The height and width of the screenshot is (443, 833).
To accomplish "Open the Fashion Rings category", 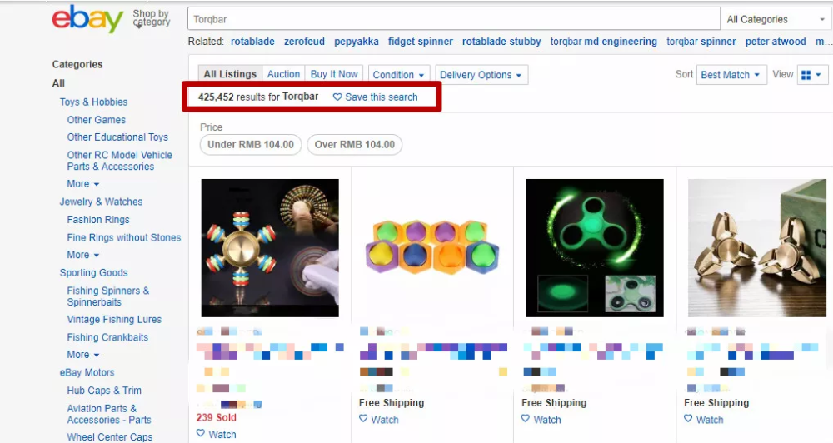I will click(98, 220).
